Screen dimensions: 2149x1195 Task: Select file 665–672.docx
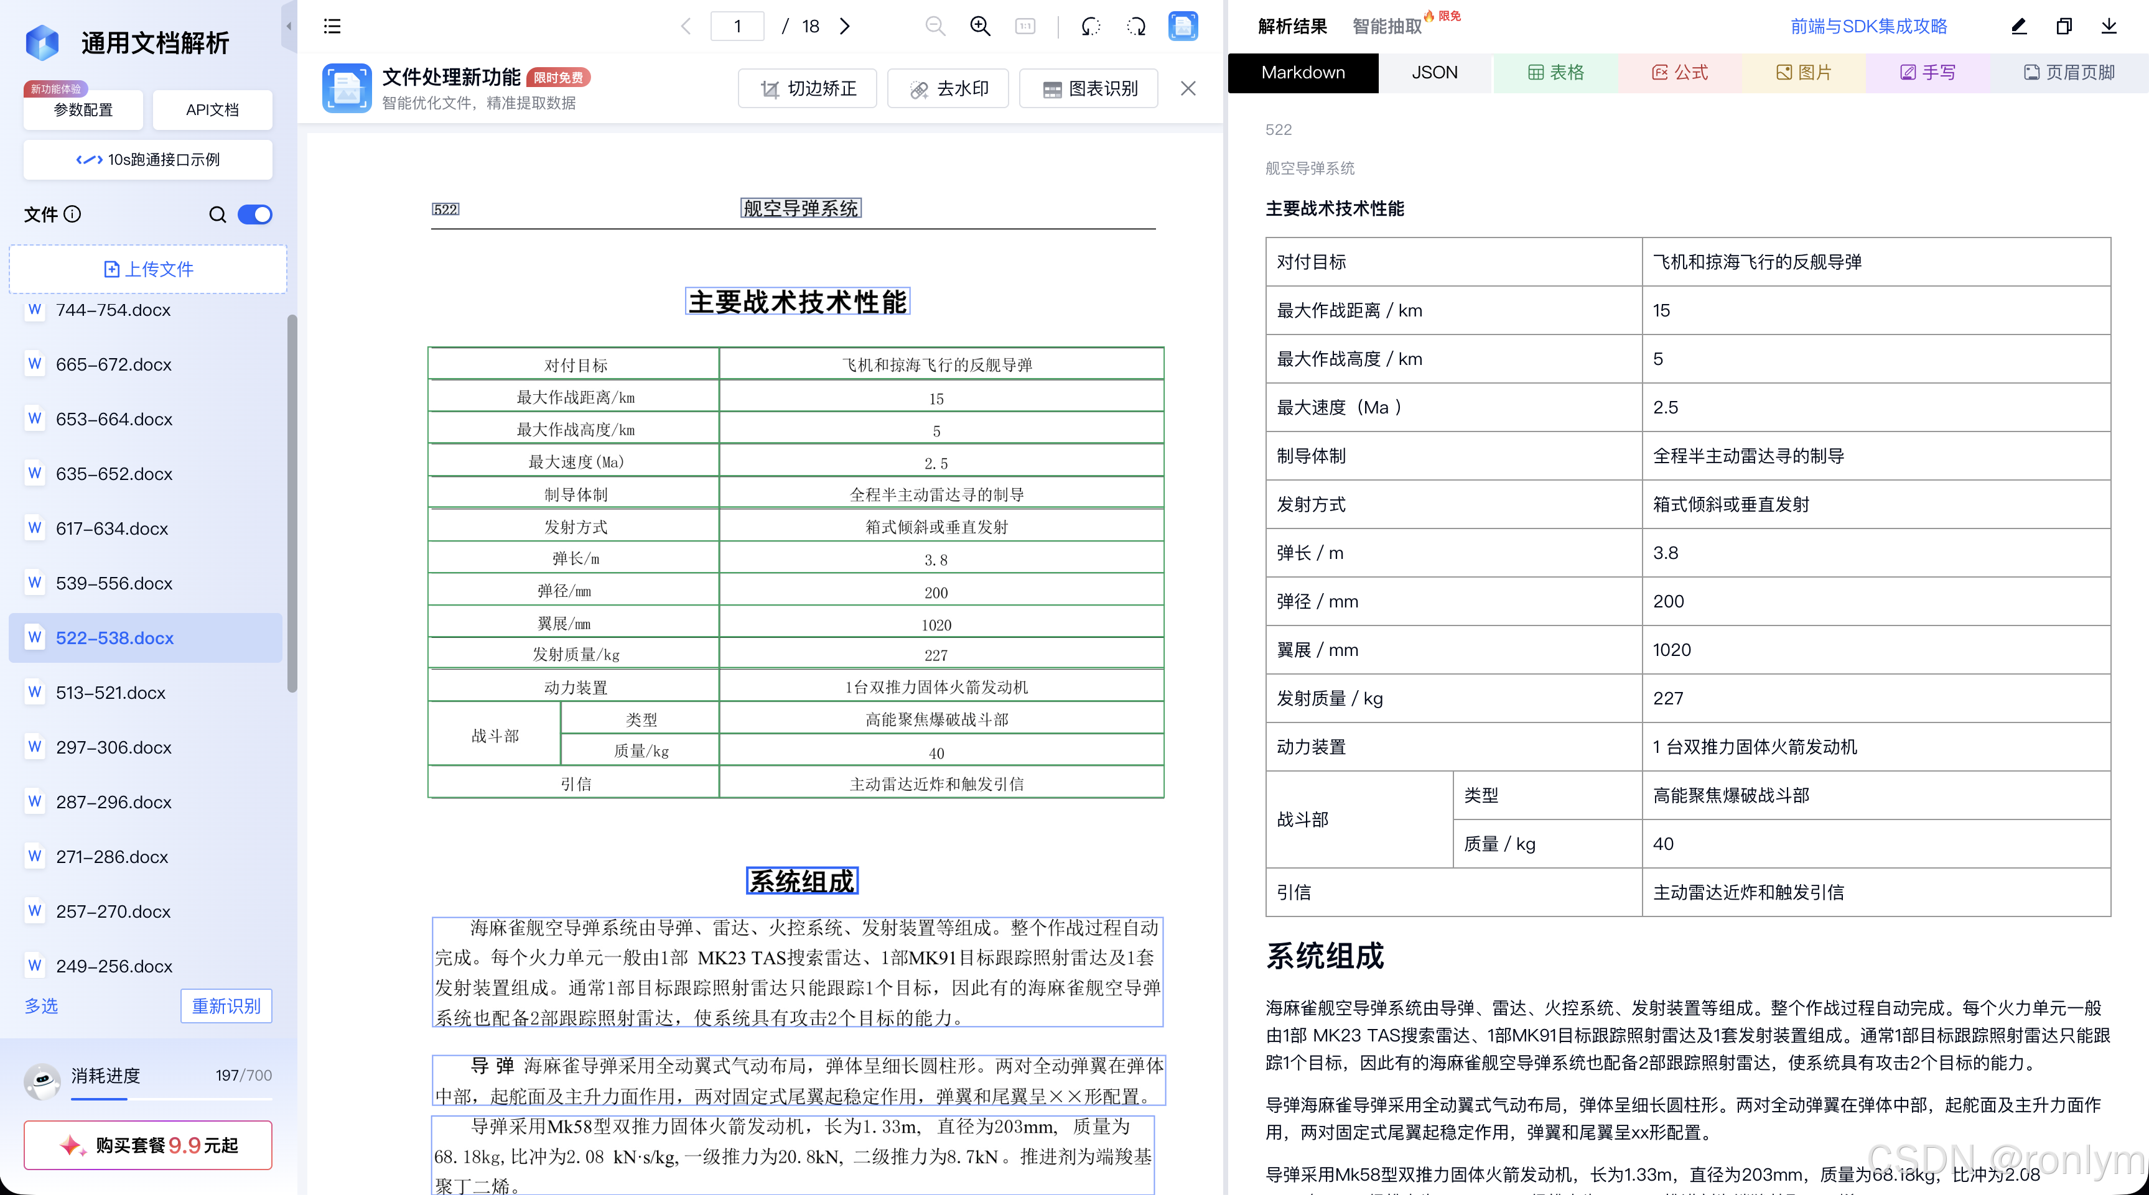[x=146, y=364]
